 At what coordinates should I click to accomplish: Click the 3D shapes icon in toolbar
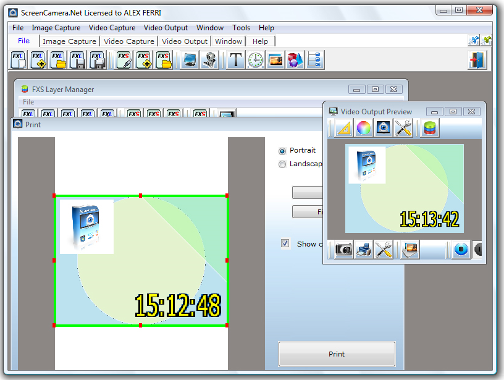295,60
